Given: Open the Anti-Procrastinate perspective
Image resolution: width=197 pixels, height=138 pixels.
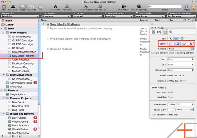Looking at the screenshot, I should click(139, 8).
